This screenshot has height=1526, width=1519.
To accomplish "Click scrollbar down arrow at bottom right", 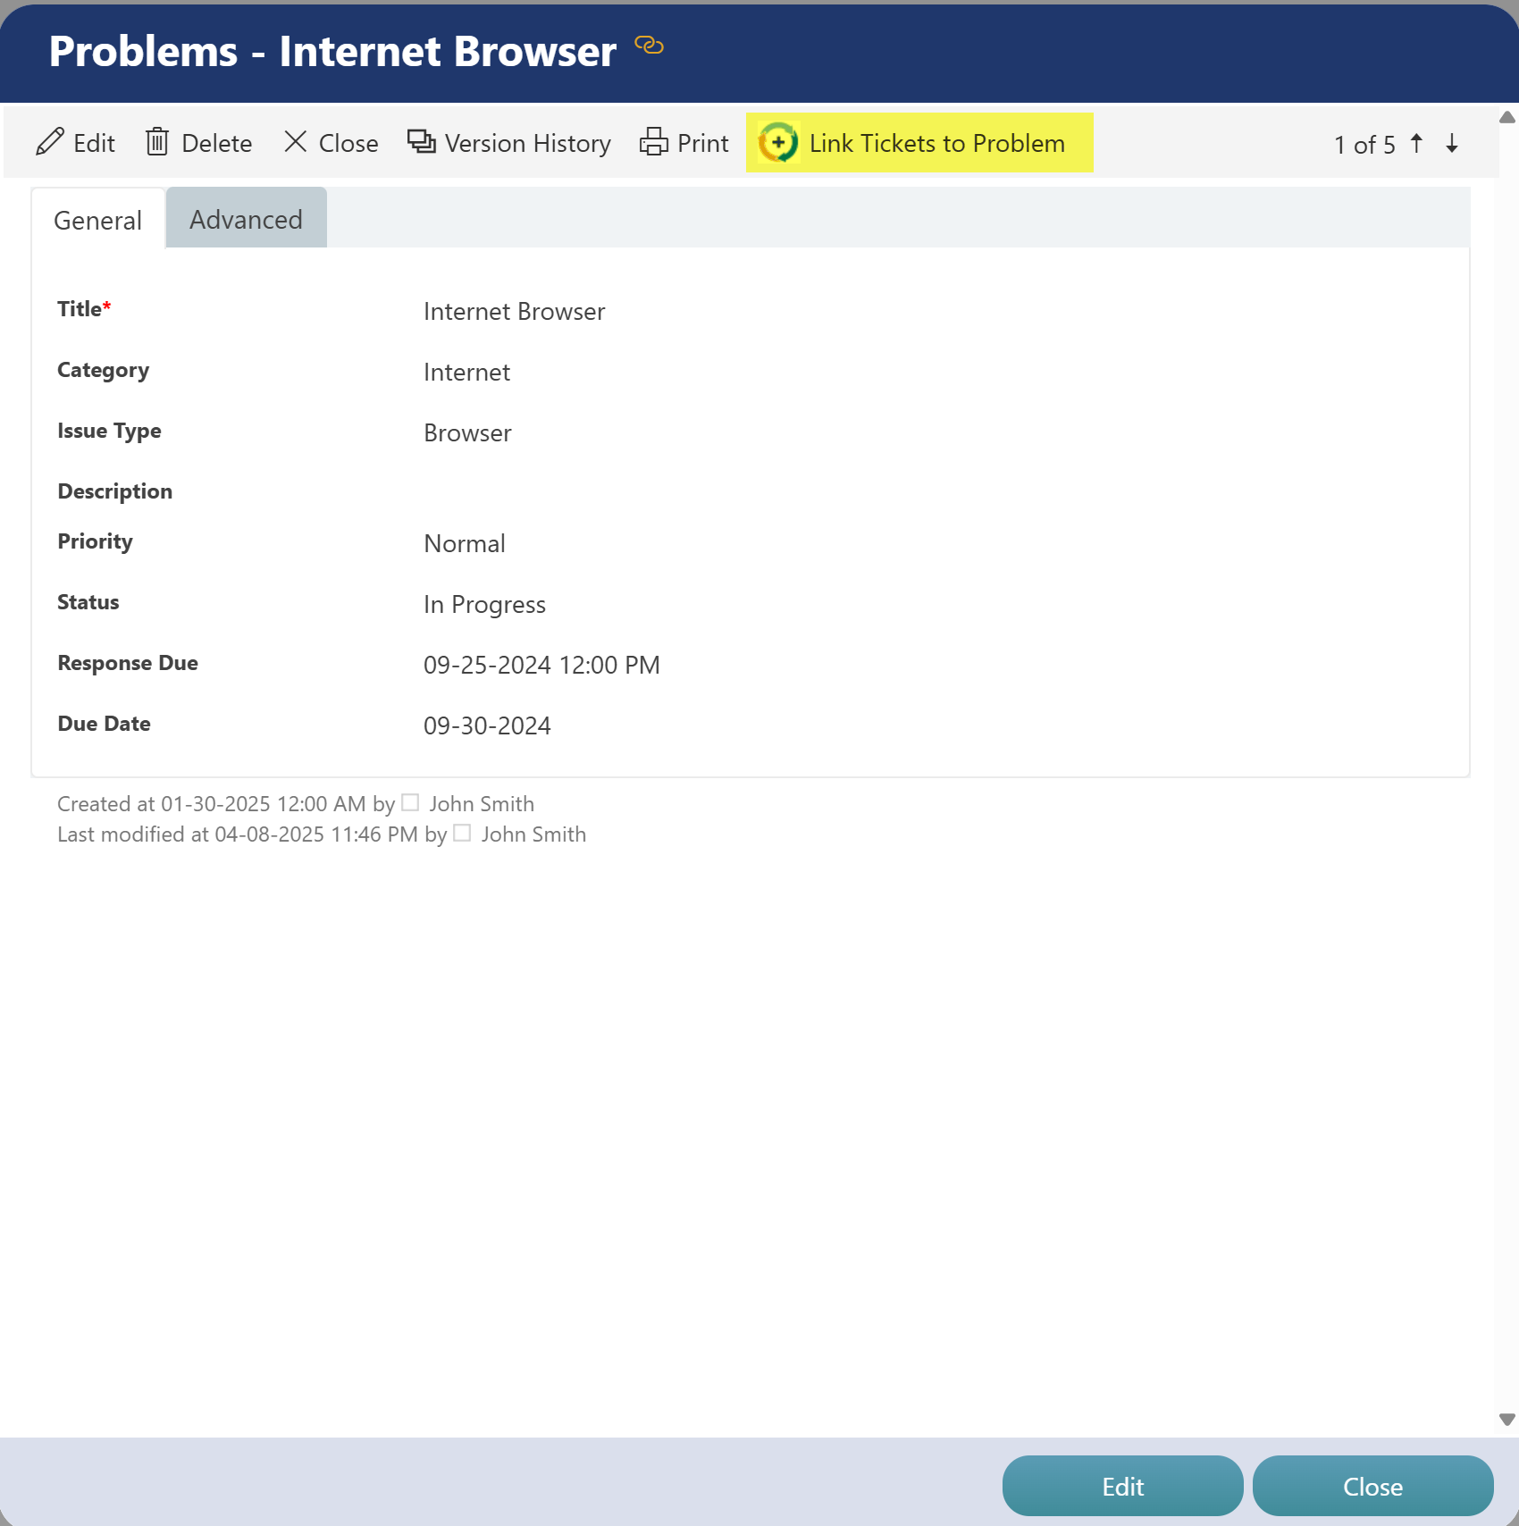I will pos(1507,1420).
